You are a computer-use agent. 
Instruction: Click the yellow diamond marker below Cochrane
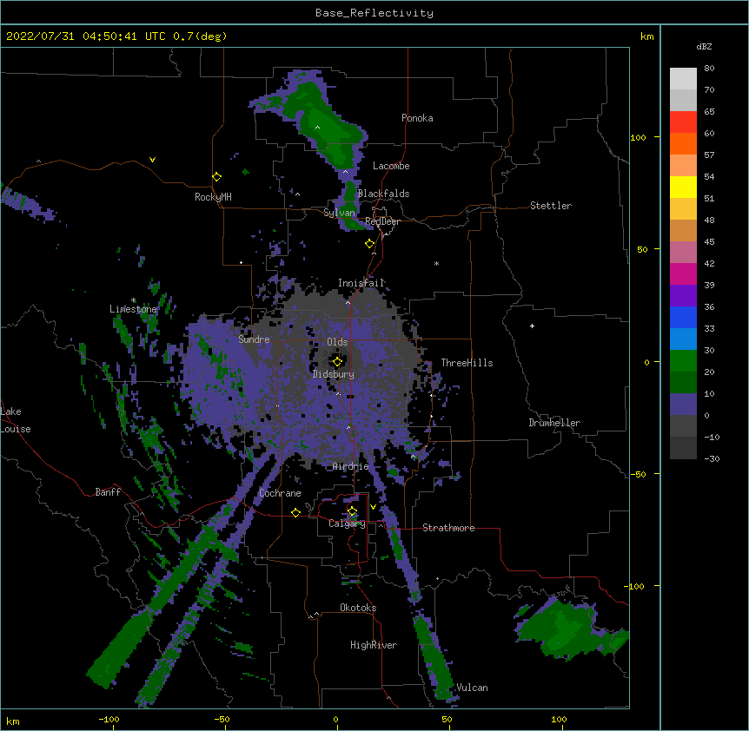point(295,512)
